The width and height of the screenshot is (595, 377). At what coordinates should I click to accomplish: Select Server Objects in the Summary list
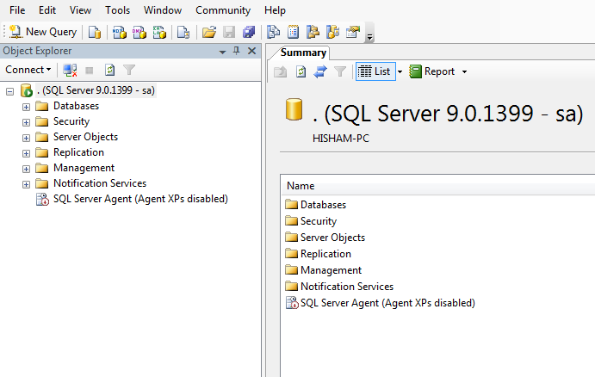[332, 238]
